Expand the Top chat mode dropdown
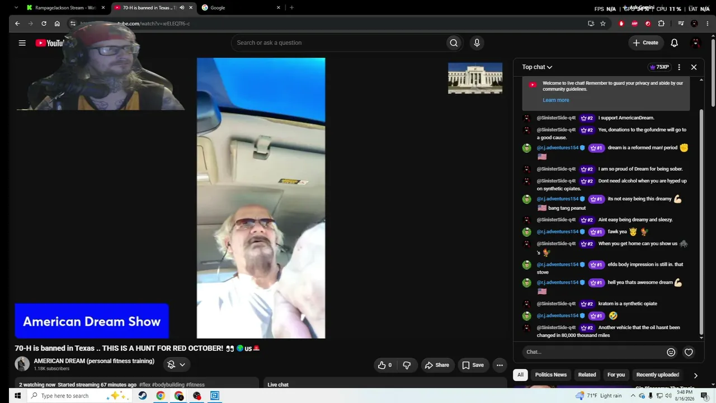Viewport: 716px width, 403px height. [x=537, y=67]
